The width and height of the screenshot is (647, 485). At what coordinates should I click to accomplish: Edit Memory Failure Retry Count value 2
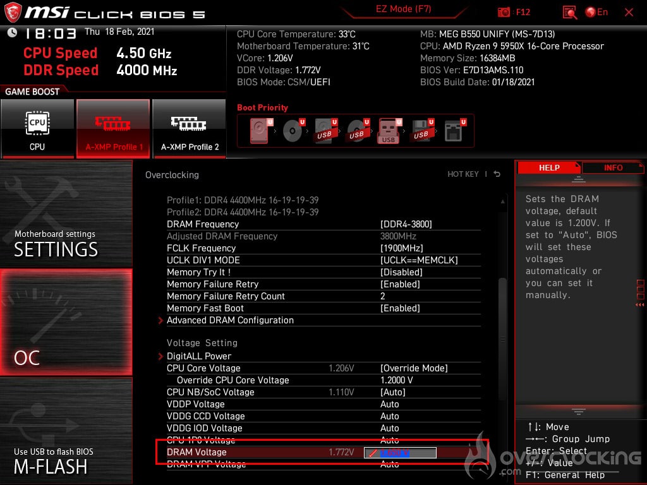pos(323,296)
